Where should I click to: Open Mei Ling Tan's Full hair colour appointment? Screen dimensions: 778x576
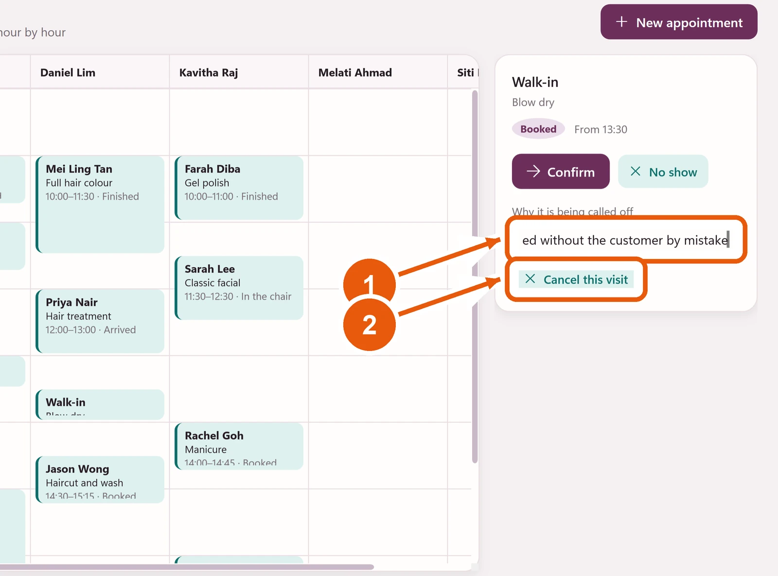tap(100, 205)
